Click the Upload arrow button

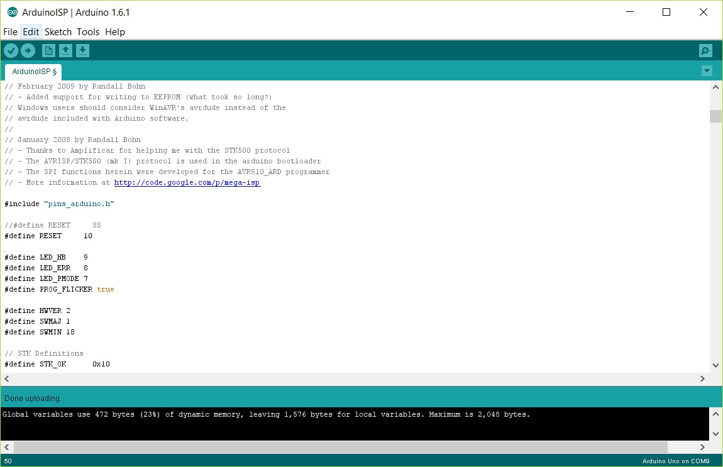[28, 51]
